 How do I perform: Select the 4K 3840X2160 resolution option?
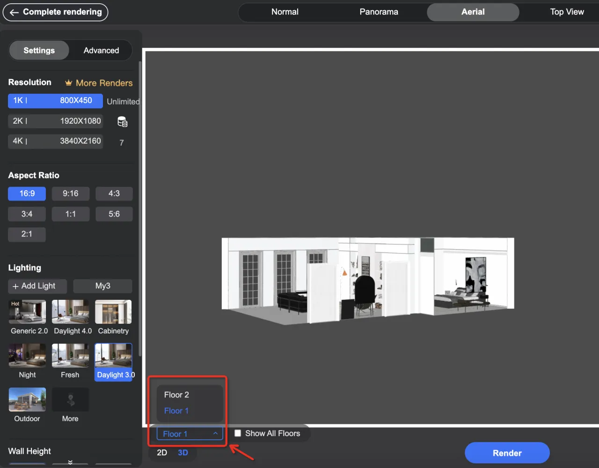pos(55,141)
